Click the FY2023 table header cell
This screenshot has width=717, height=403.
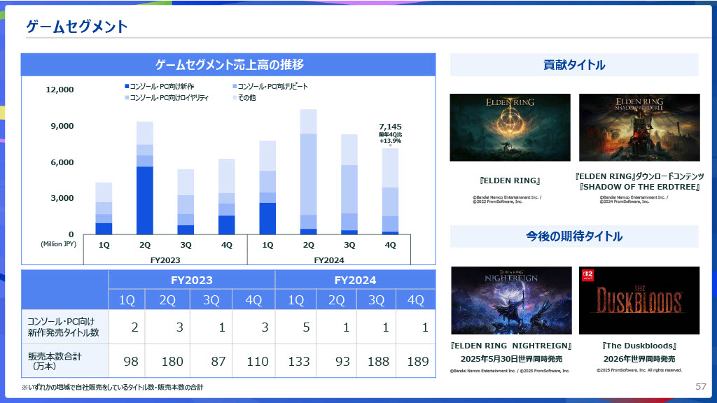[192, 280]
